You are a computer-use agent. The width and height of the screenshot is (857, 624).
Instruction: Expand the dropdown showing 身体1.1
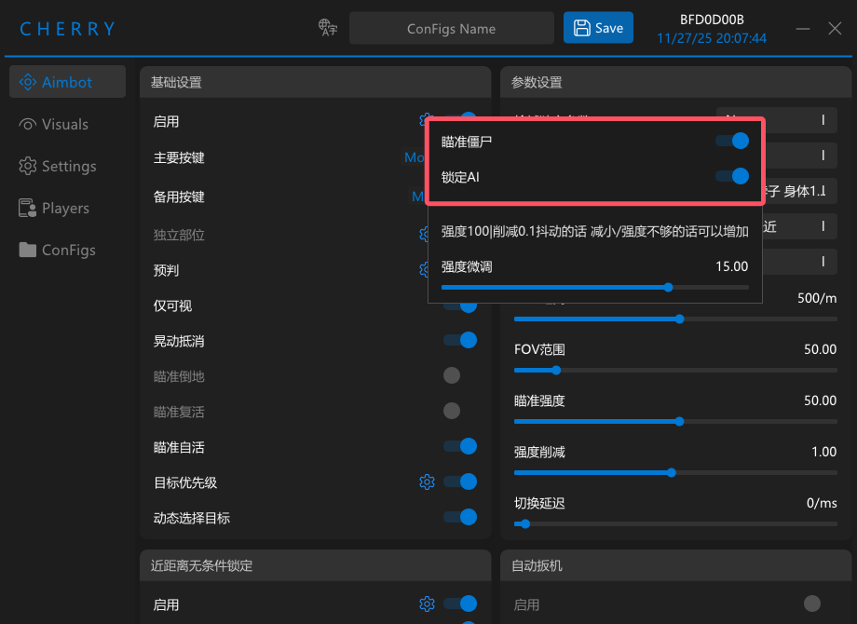pos(799,191)
